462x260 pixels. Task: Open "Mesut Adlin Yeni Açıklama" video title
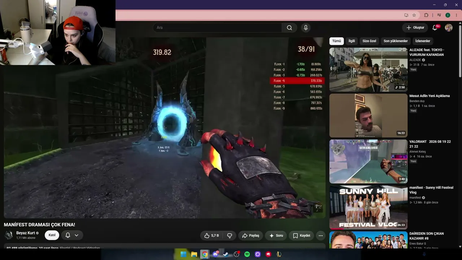pyautogui.click(x=430, y=96)
